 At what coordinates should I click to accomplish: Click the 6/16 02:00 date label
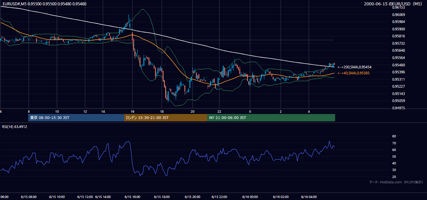click(281, 197)
